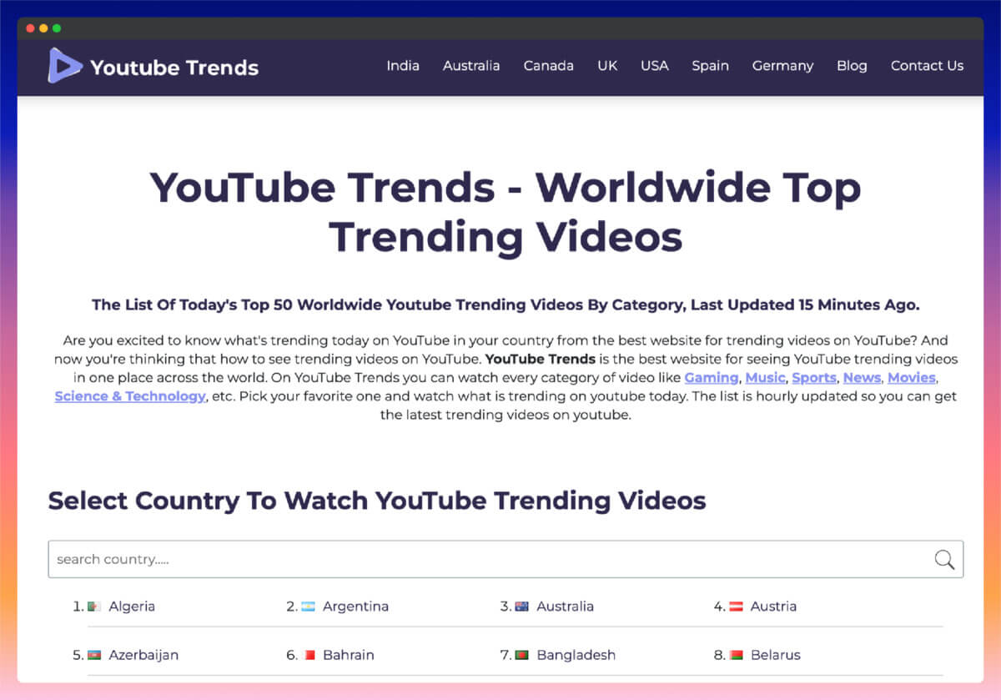The height and width of the screenshot is (700, 1001).
Task: Click the Azerbaijan flag icon
Action: coord(94,655)
